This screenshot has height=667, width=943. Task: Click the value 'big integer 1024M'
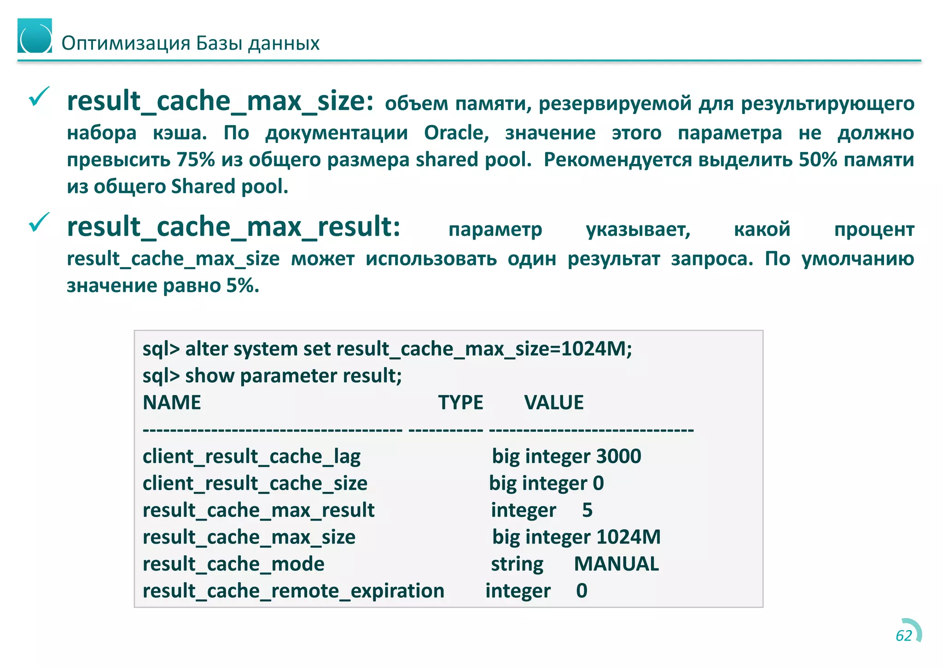[576, 537]
